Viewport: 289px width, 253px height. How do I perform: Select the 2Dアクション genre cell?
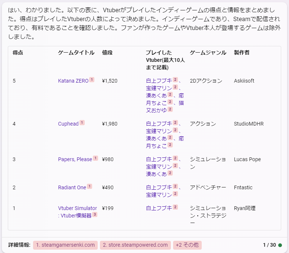pyautogui.click(x=206, y=81)
